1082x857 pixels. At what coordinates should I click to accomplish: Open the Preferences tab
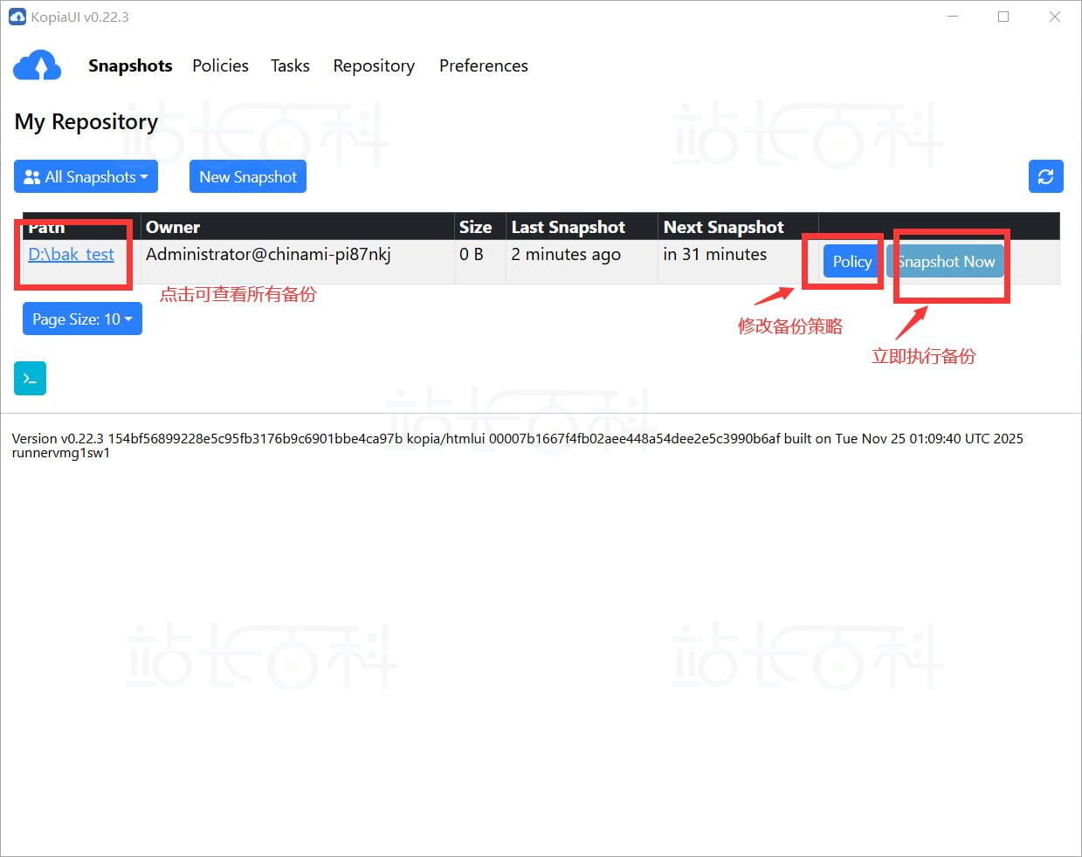click(484, 65)
